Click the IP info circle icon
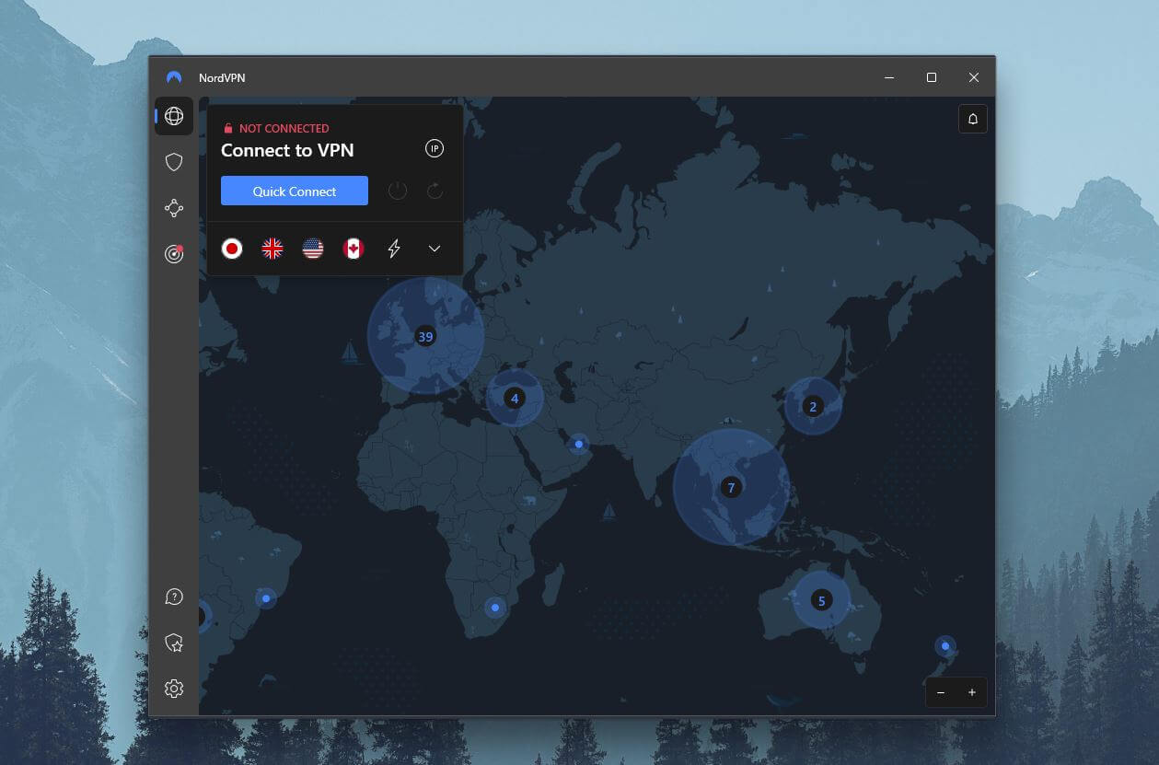This screenshot has width=1159, height=765. [x=435, y=148]
